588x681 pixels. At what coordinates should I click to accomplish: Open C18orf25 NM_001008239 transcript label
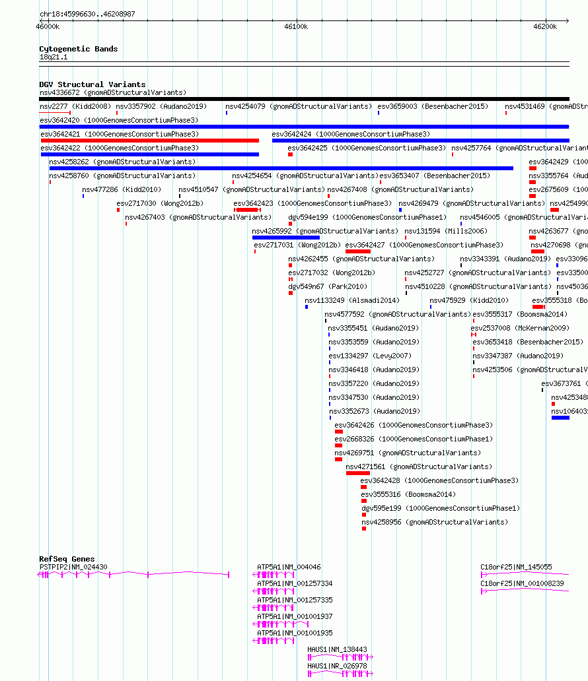pos(523,584)
